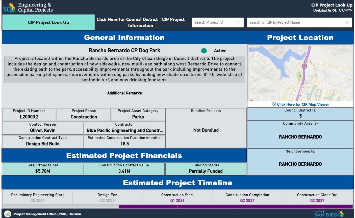Click the Preliminary Engineering Start Q3 2020 milestone

(37, 198)
